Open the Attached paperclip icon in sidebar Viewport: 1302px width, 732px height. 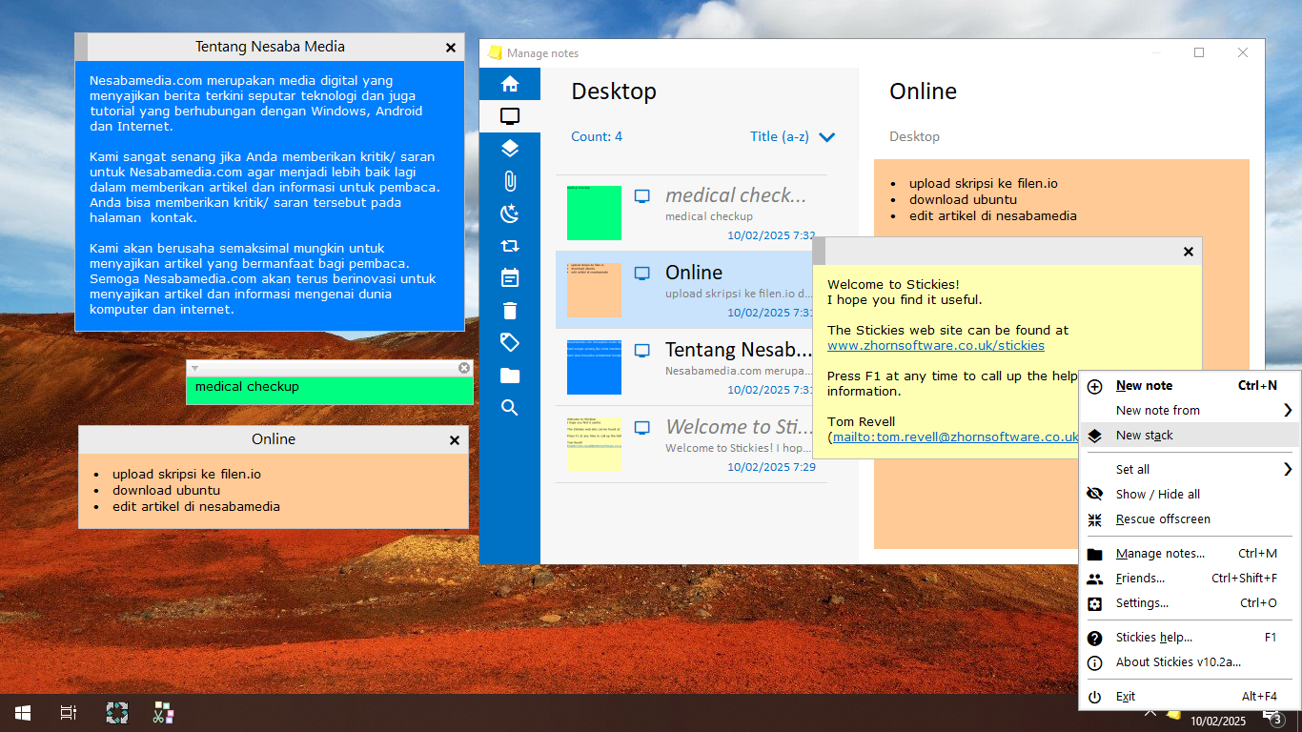(x=510, y=181)
